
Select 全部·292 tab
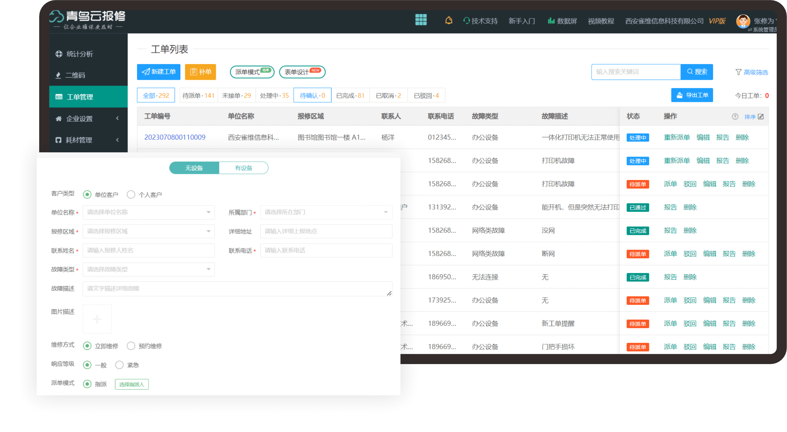156,95
